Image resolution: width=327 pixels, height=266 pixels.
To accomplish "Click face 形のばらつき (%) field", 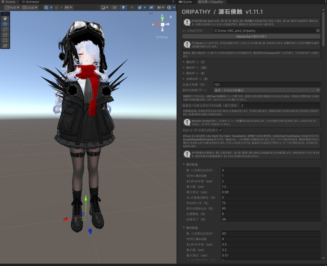I will pyautogui.click(x=271, y=203).
